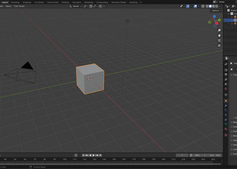Switch to the Shading workspace tab

coord(65,2)
